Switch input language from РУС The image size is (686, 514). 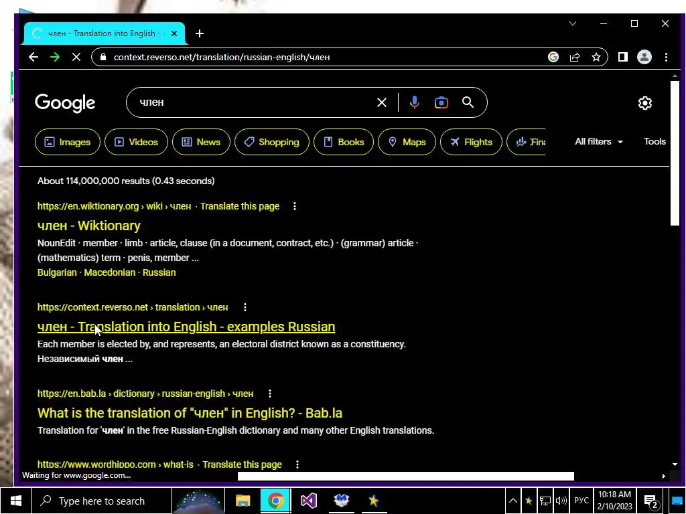tap(581, 501)
